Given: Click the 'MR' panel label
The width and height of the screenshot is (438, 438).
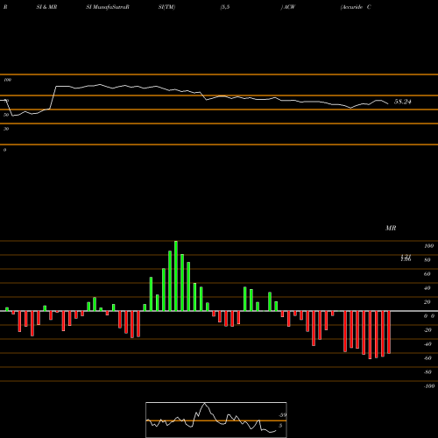Looking at the screenshot, I should tap(391, 228).
